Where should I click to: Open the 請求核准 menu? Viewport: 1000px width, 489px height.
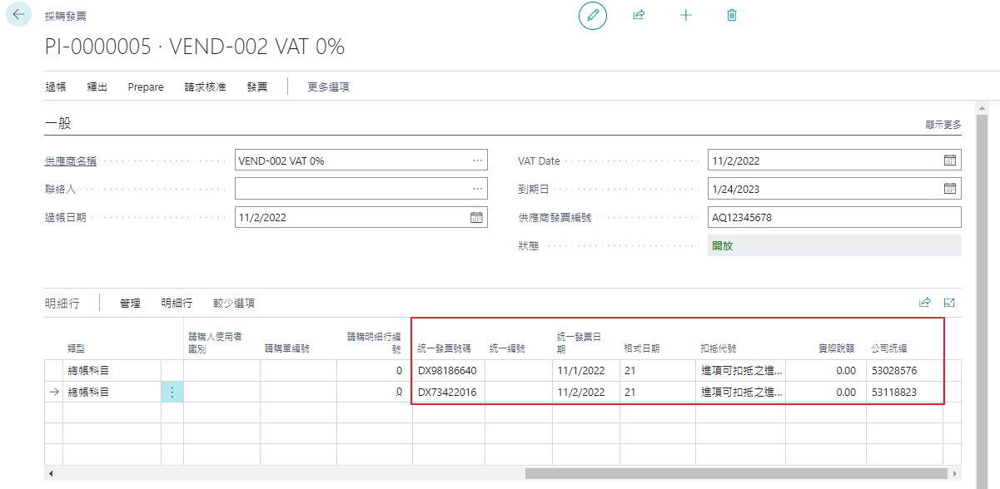206,86
